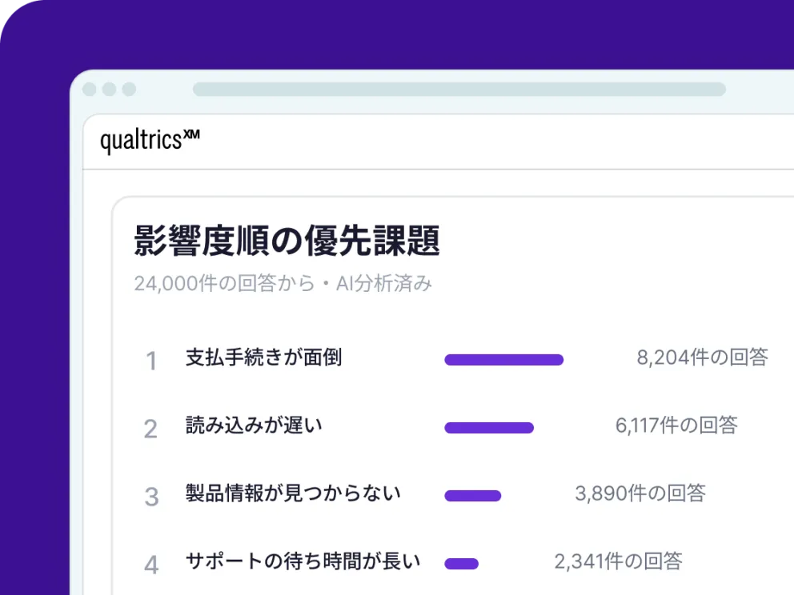Click the bar for 読み込みが遅い
Screen dimensions: 794x595
point(489,428)
